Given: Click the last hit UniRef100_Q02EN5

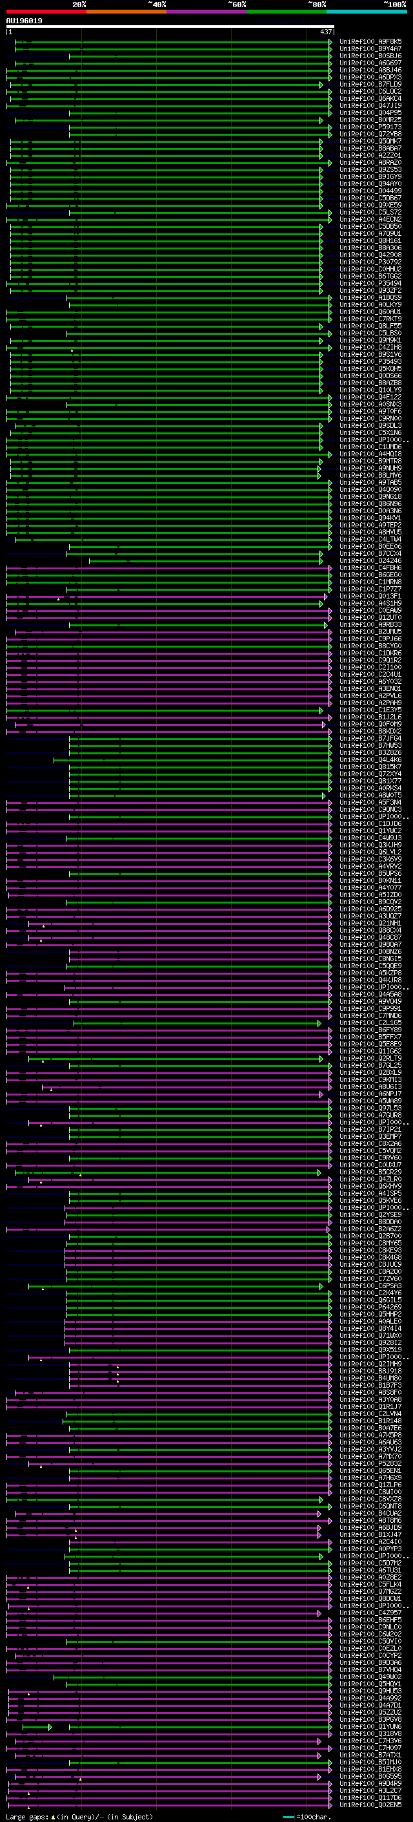Looking at the screenshot, I should pos(370,1805).
